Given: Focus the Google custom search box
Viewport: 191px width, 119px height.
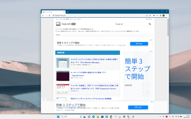Looking at the screenshot, I should point(131,24).
